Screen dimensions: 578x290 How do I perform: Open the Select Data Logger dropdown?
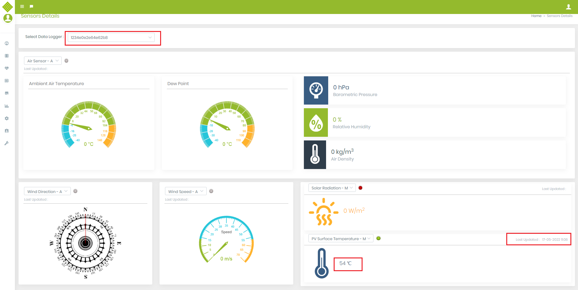coord(112,37)
